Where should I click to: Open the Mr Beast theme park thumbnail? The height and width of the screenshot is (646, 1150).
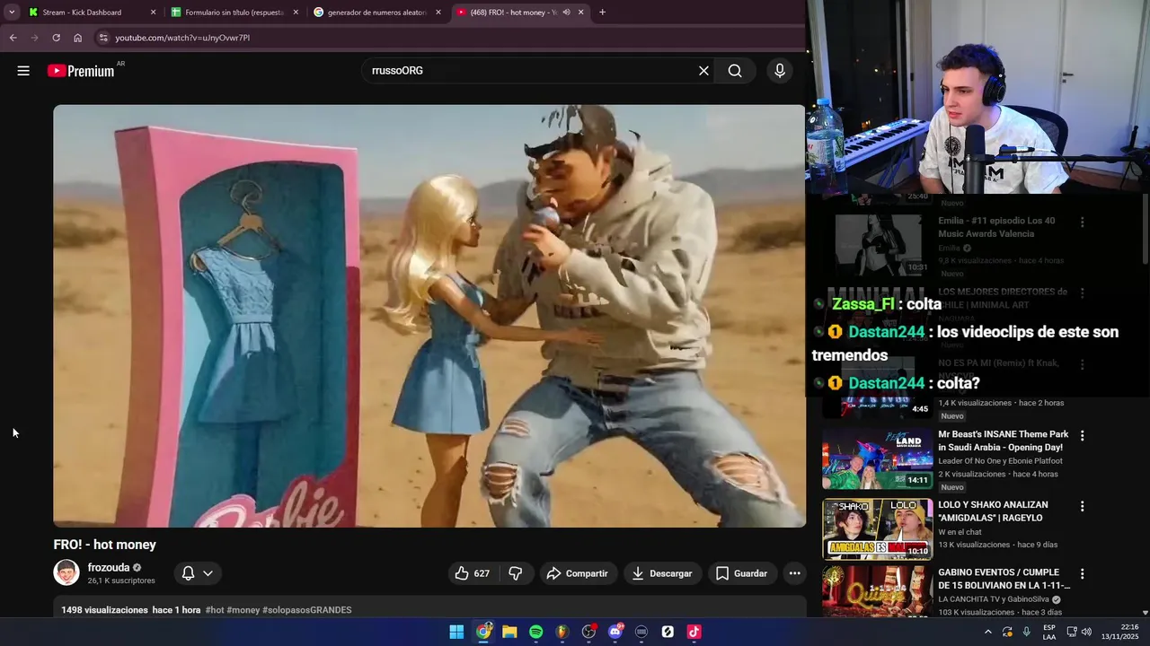click(x=878, y=458)
